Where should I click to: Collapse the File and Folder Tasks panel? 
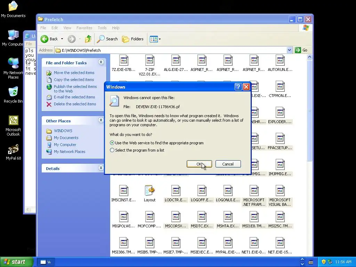[x=101, y=62]
